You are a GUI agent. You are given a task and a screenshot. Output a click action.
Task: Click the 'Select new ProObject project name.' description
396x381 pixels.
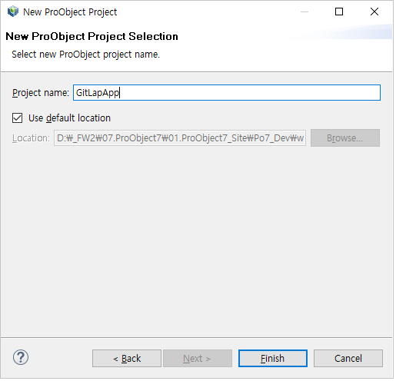85,55
